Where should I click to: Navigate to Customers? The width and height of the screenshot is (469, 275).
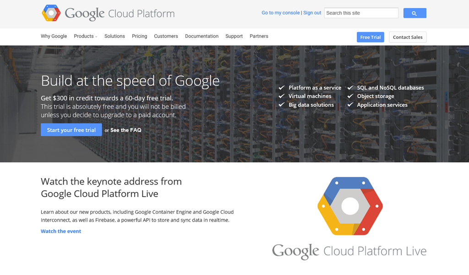coord(166,36)
